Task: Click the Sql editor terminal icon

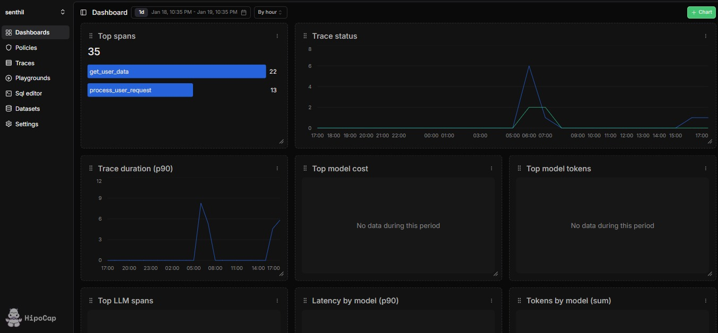Action: [x=8, y=93]
